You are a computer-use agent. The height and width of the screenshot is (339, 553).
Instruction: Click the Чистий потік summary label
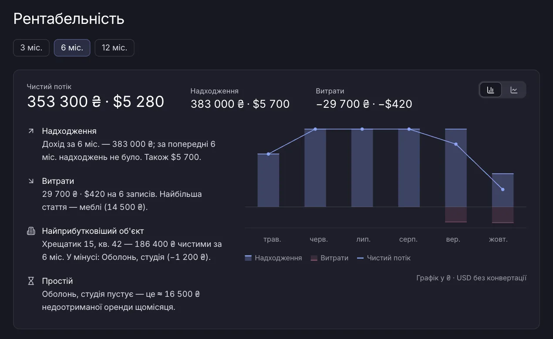pos(49,86)
